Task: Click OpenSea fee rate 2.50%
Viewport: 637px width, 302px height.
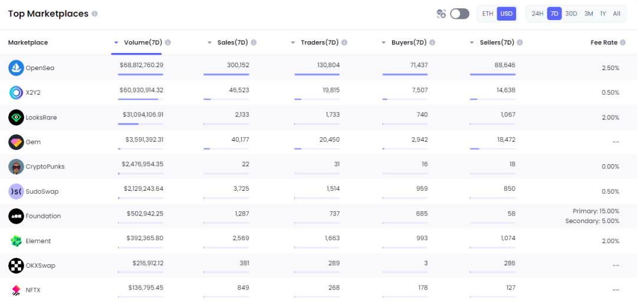Action: click(x=610, y=68)
